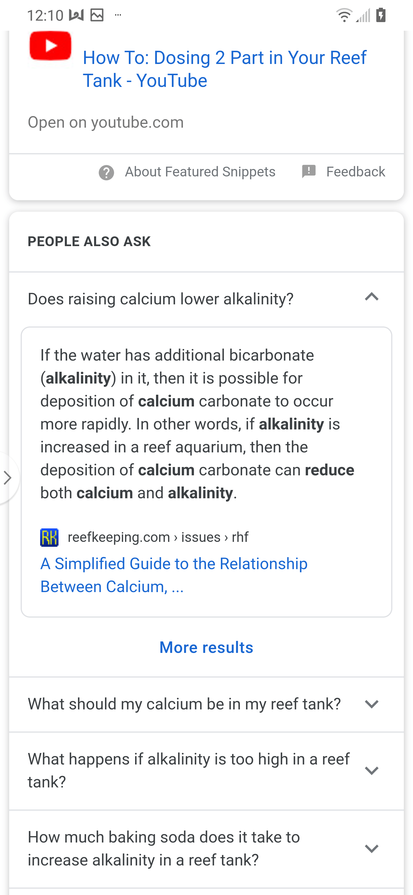Click the About Featured Snippets question mark icon
The height and width of the screenshot is (895, 413).
[x=106, y=172]
